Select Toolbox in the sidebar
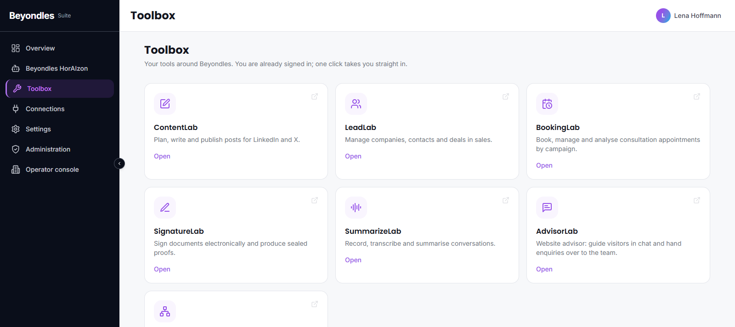735x327 pixels. click(60, 89)
